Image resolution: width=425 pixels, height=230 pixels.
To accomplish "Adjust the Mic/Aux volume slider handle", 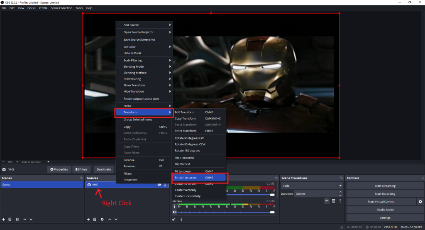I will pos(272,212).
